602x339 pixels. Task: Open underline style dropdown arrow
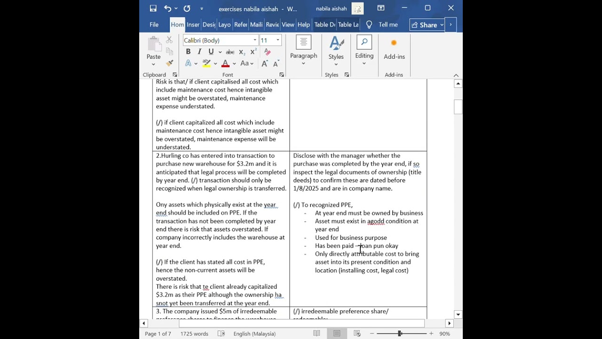tap(220, 52)
